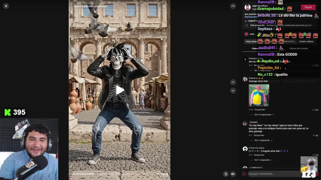The height and width of the screenshot is (180, 321).
Task: Switch to the Videos del creador tab
Action: 298,48
